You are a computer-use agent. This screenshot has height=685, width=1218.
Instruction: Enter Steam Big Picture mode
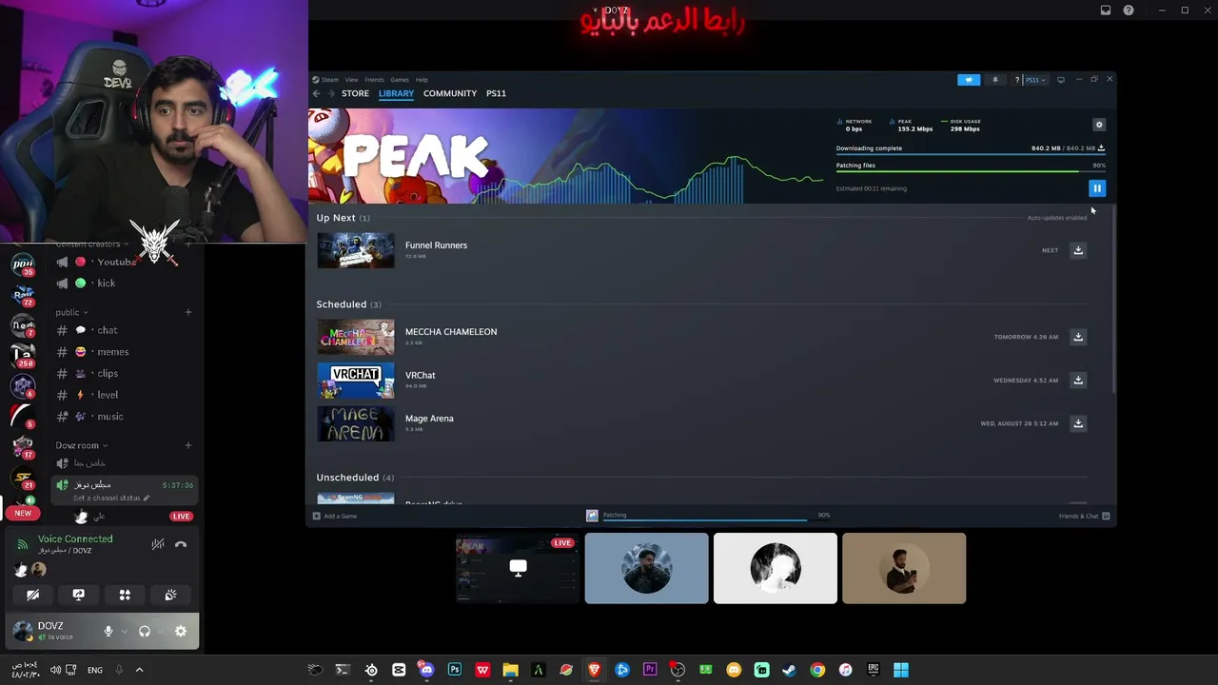point(1061,80)
